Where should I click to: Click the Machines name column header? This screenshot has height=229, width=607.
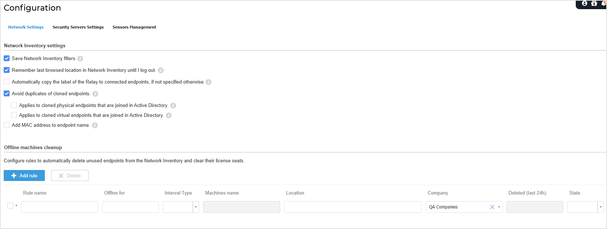tap(222, 193)
